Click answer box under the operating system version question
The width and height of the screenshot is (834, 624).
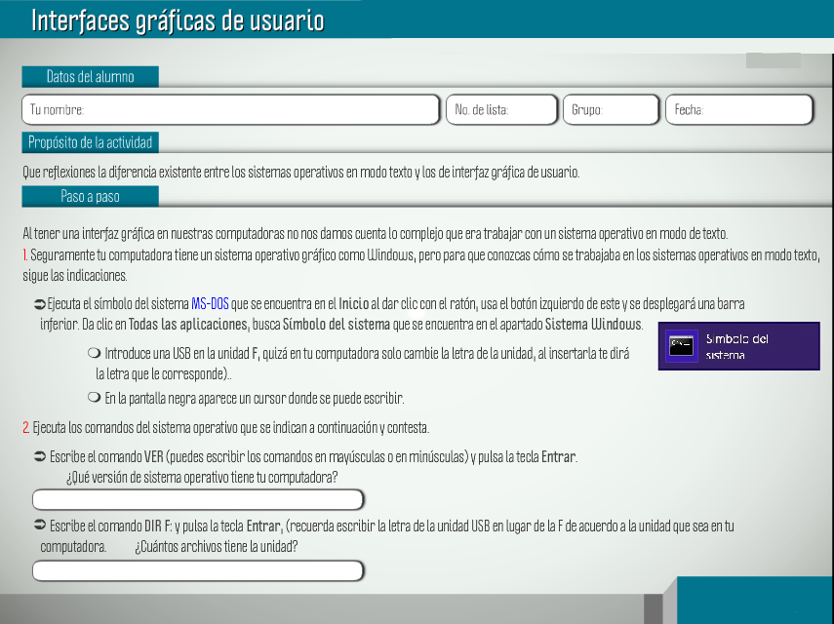[x=198, y=500]
